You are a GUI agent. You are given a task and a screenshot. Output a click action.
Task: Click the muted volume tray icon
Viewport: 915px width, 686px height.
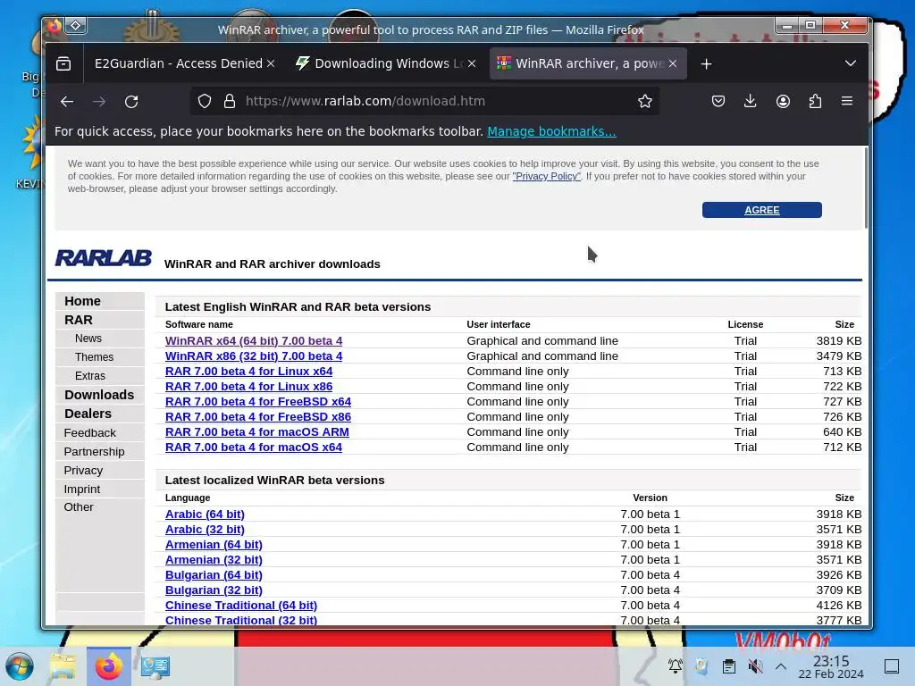[x=755, y=666]
